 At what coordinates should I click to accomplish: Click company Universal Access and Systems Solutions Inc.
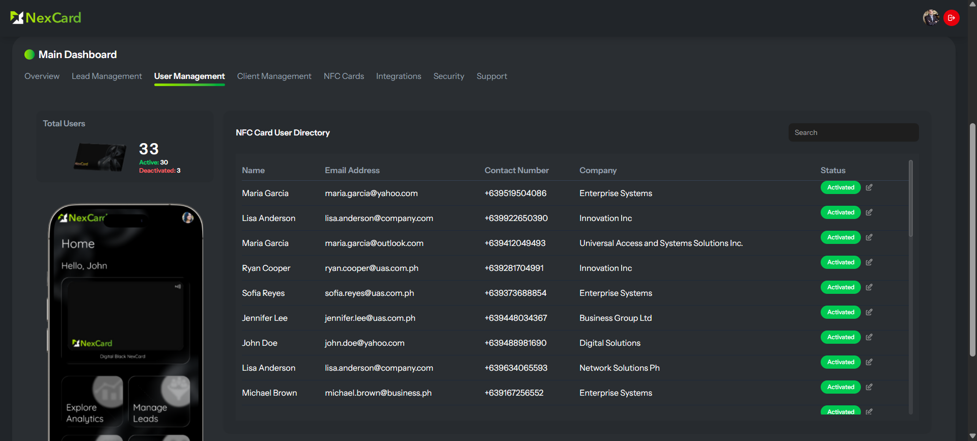pos(661,243)
